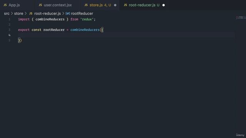Click the JS icon on user.context.jsx tab
The height and width of the screenshot is (138, 246).
[40, 5]
